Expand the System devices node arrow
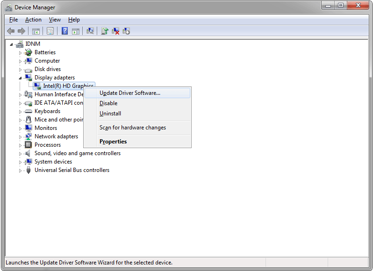 point(20,162)
